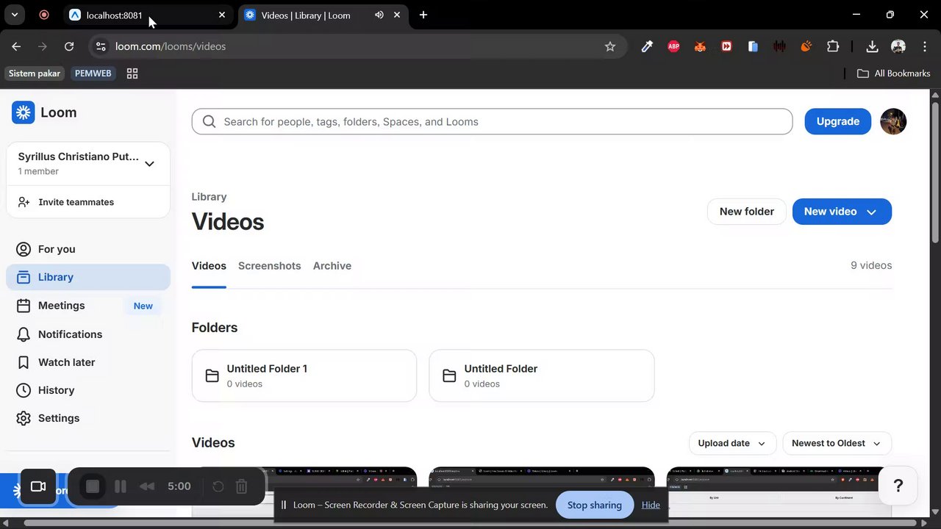Open History from the sidebar
Image resolution: width=941 pixels, height=529 pixels.
tap(88, 390)
